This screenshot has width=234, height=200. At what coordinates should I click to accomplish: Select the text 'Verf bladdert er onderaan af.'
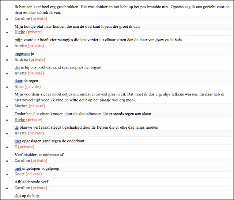39,155
